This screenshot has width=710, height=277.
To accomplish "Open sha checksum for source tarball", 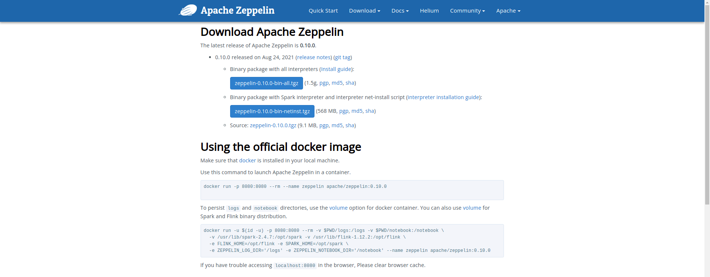I will (350, 125).
